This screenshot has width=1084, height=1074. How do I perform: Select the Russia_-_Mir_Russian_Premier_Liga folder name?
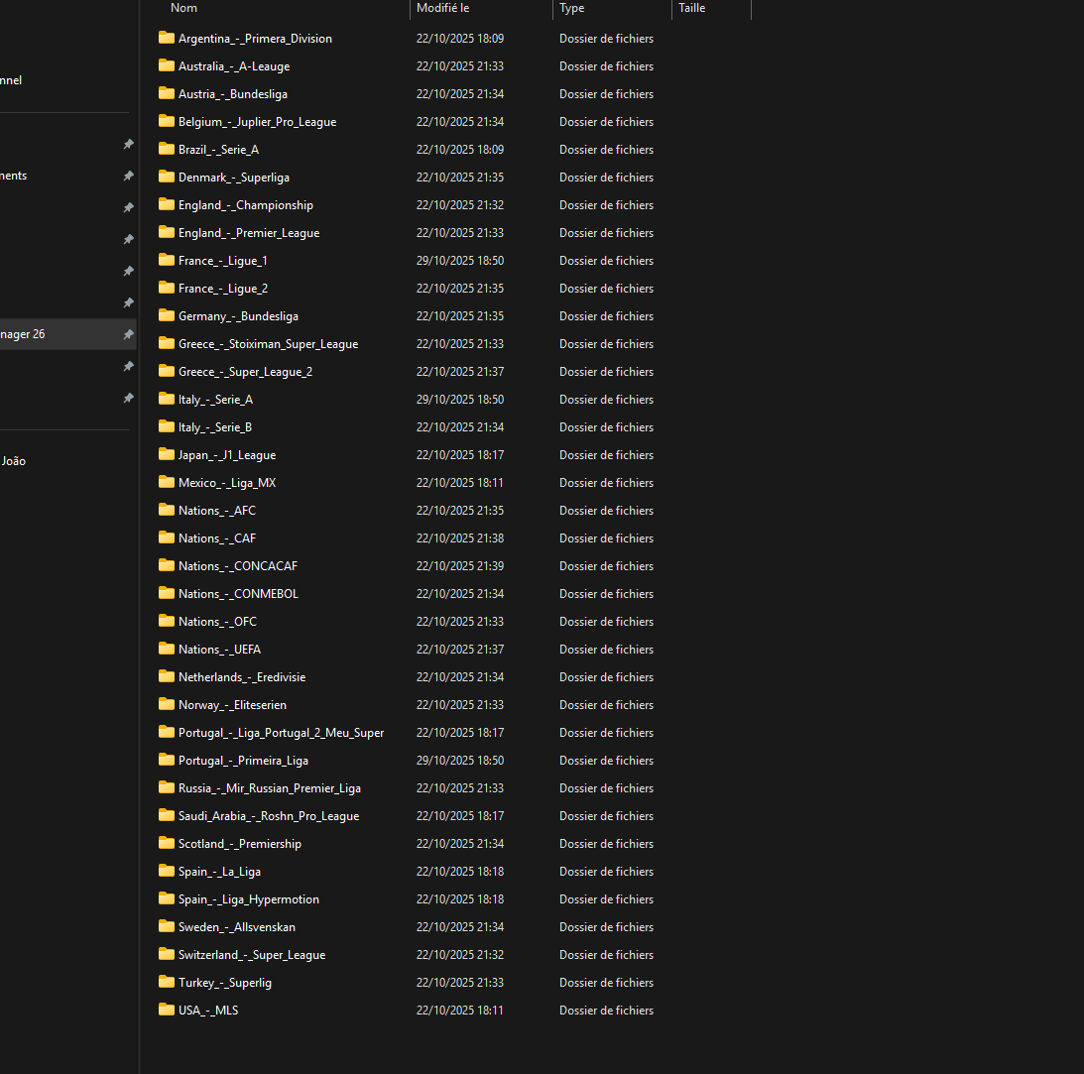270,787
